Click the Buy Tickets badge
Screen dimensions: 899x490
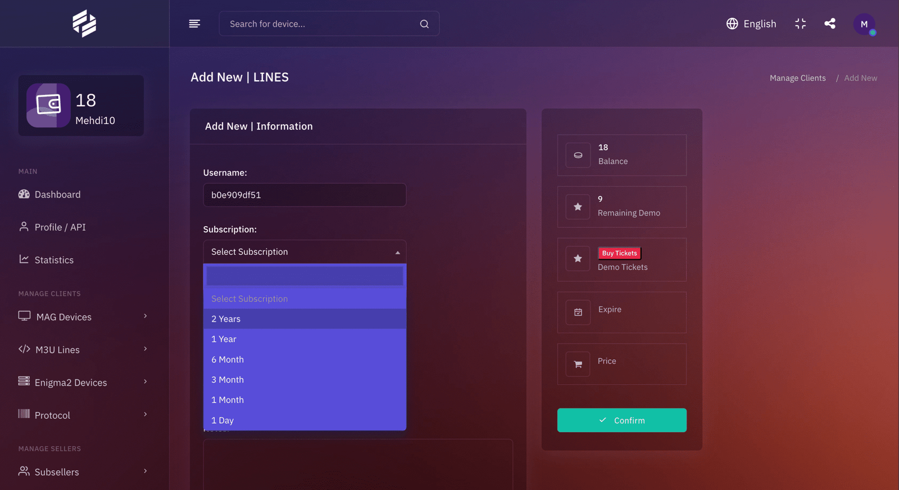[x=619, y=253]
